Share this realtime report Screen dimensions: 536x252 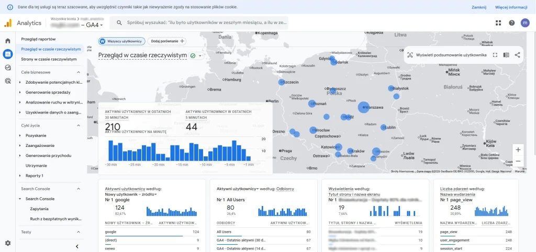tap(517, 55)
